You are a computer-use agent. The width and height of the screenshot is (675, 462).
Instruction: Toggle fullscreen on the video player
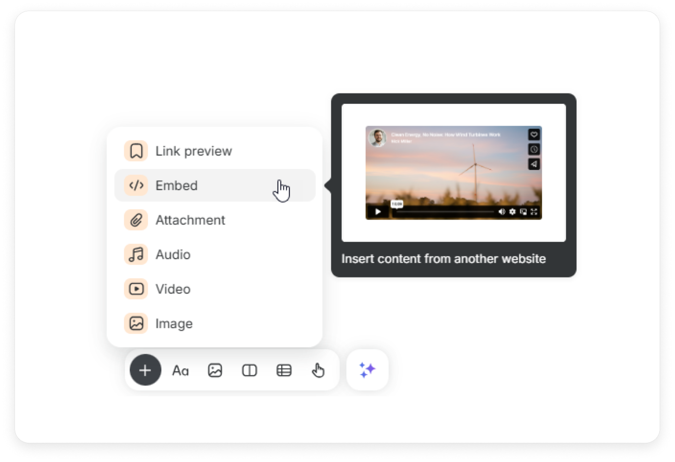534,212
